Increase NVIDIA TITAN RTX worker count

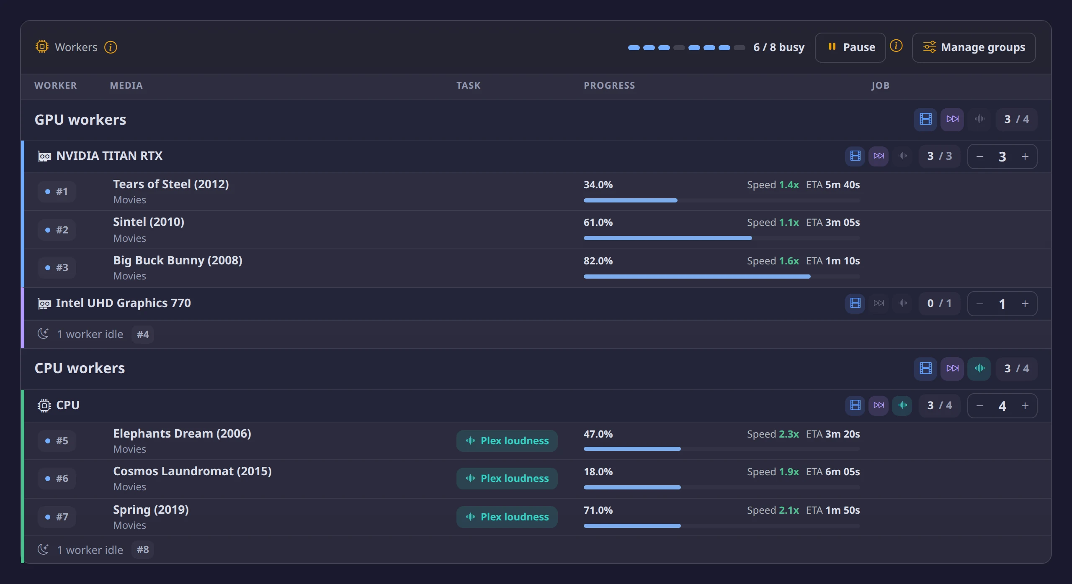1025,157
